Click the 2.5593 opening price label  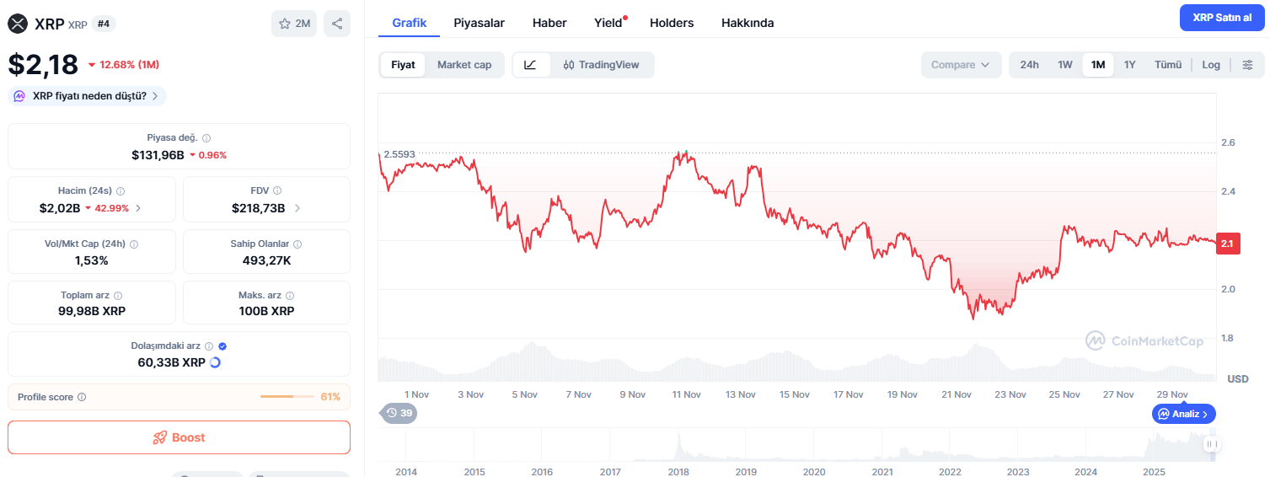(x=399, y=154)
